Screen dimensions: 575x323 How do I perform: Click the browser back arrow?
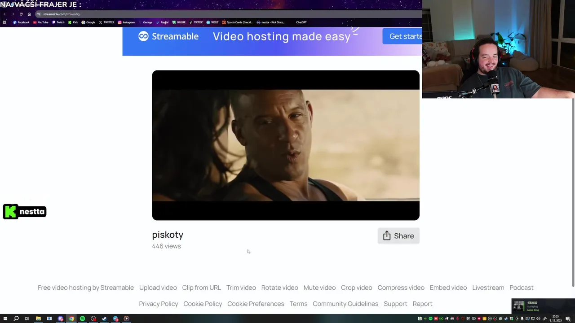point(4,14)
